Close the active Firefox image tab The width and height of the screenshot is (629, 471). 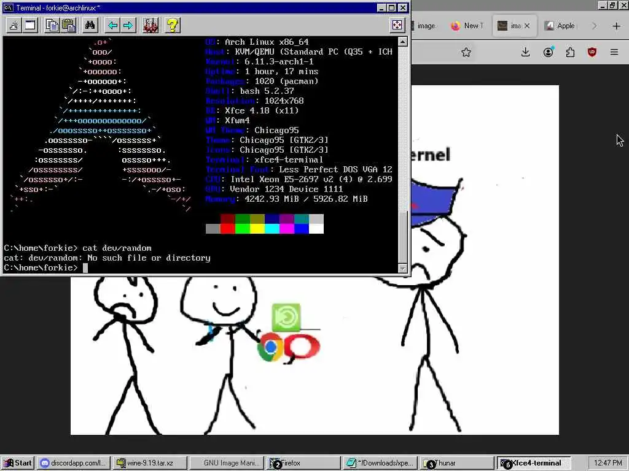[527, 26]
